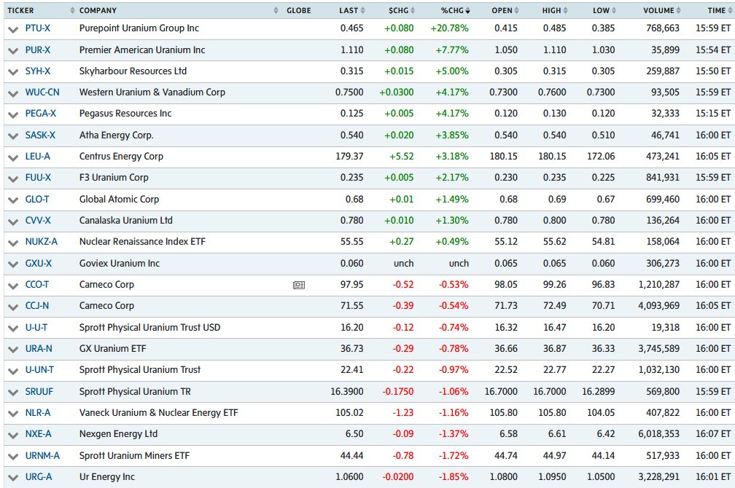Sort table by TIME column

[x=720, y=10]
